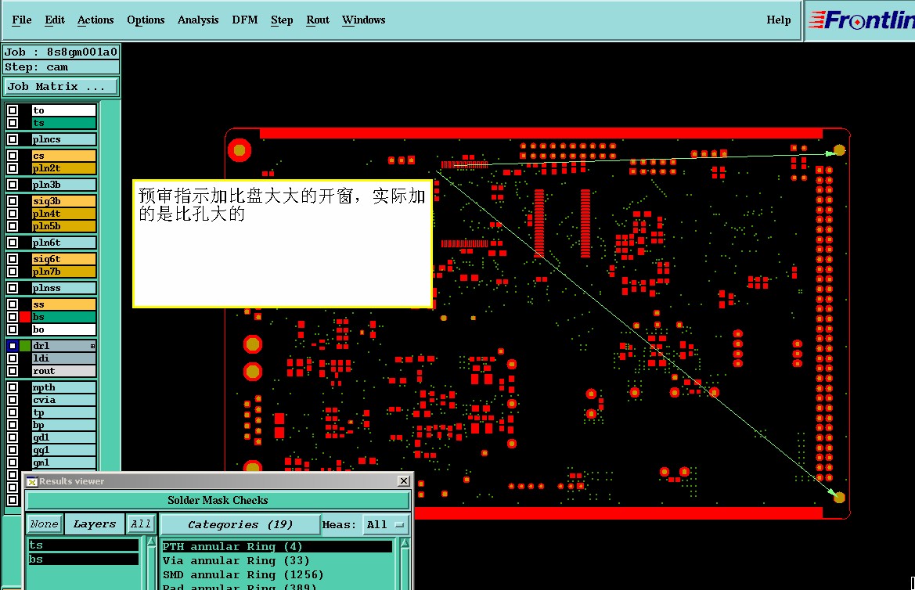Click the Job Matrix button
This screenshot has height=590, width=915.
coord(61,86)
